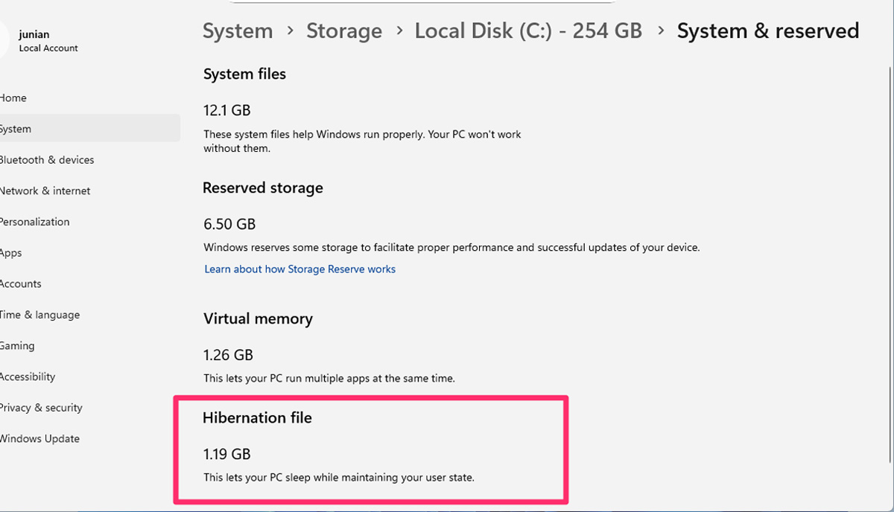Open Bluetooth & devices settings
Image resolution: width=894 pixels, height=512 pixels.
click(46, 160)
